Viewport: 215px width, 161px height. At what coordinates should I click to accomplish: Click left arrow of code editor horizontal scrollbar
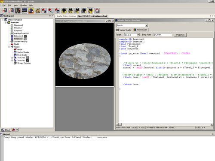(117, 125)
